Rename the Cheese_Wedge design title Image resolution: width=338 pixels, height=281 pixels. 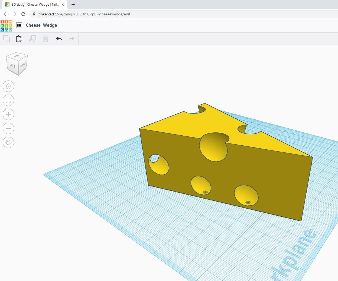(x=41, y=25)
